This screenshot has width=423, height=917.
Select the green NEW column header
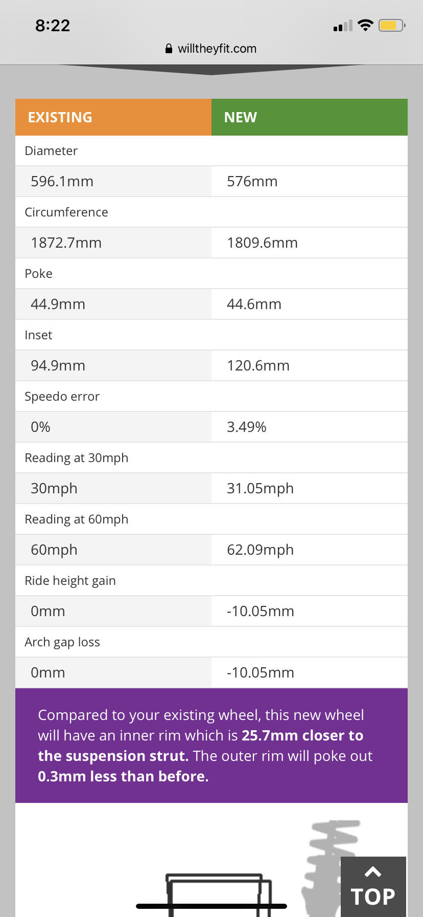click(310, 117)
